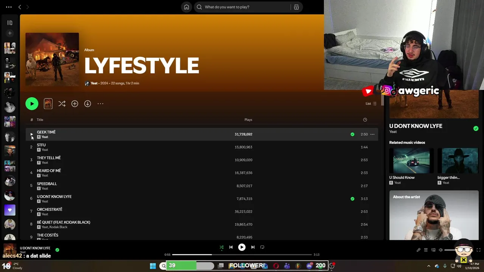Navigate back with the left chevron

coord(20,7)
